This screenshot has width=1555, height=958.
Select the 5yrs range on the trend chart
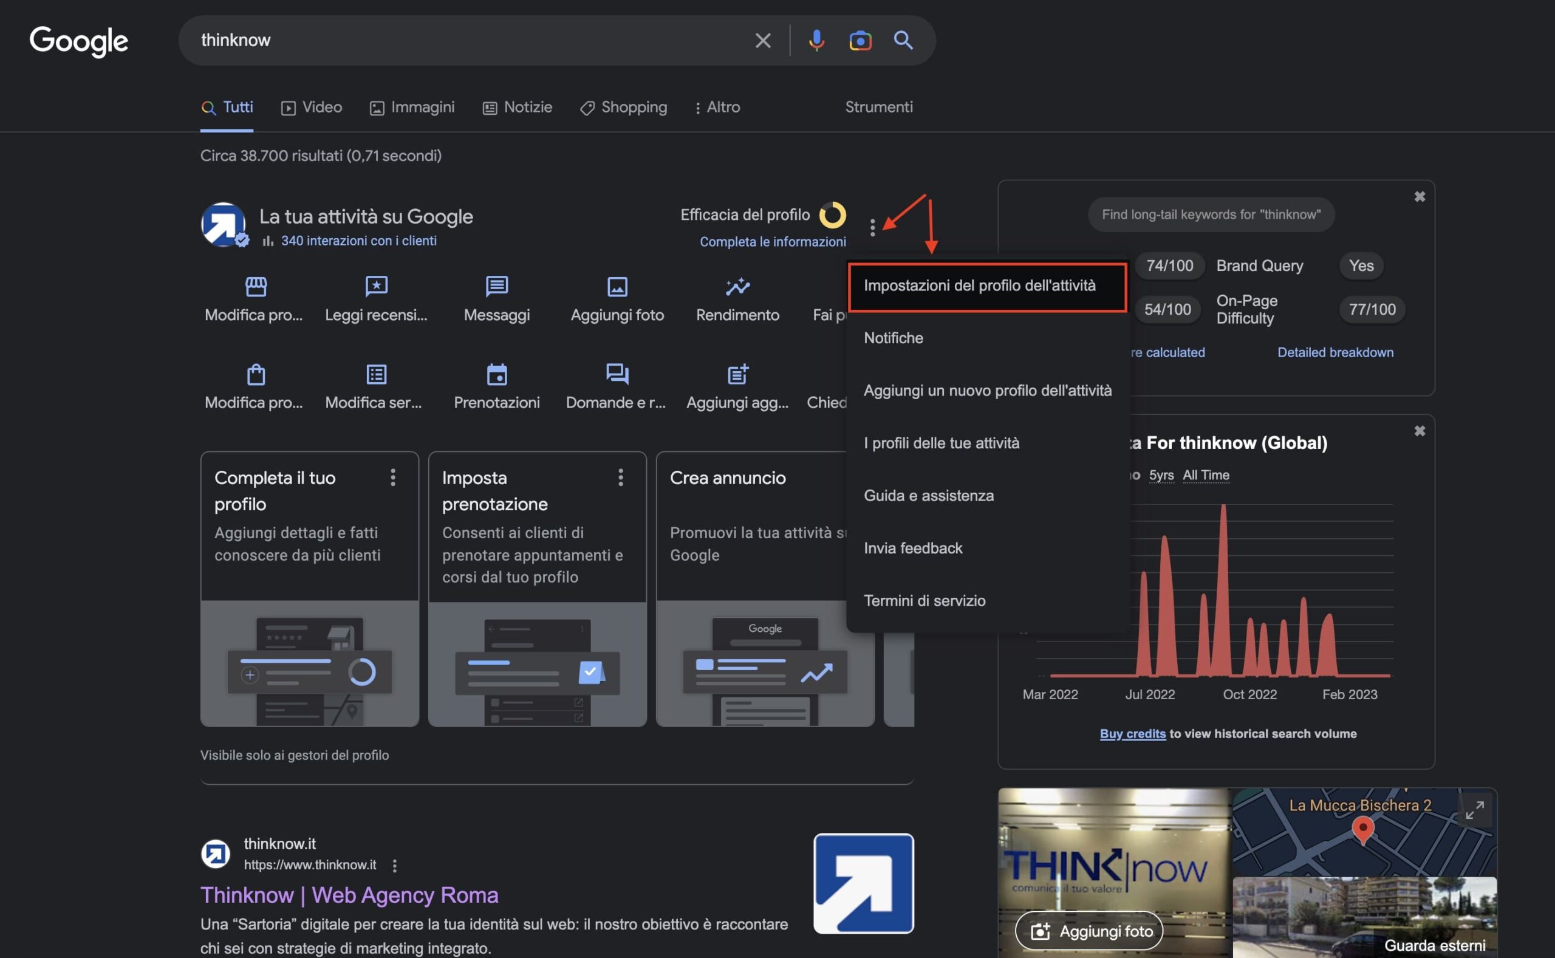(x=1161, y=474)
